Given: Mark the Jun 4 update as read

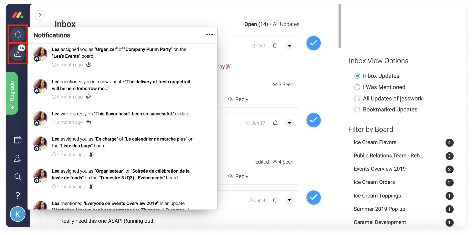Looking at the screenshot, I should coord(313,198).
